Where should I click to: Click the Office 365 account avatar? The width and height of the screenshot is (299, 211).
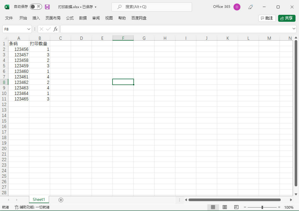(237, 7)
